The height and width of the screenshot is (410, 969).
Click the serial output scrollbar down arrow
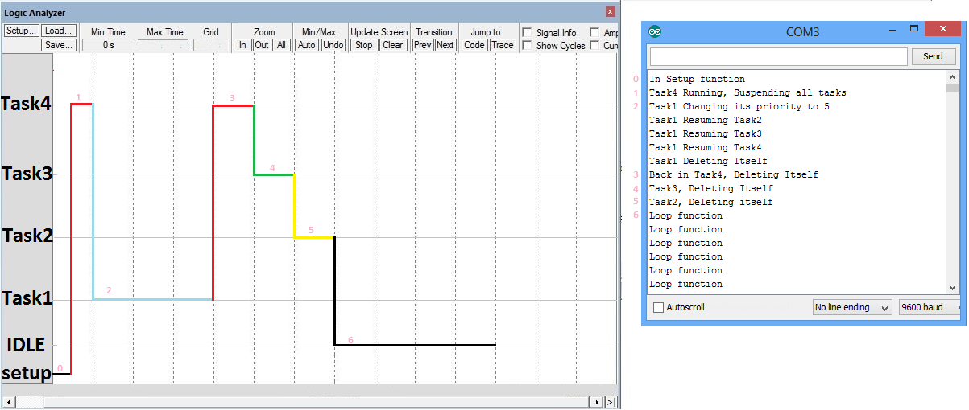point(953,287)
